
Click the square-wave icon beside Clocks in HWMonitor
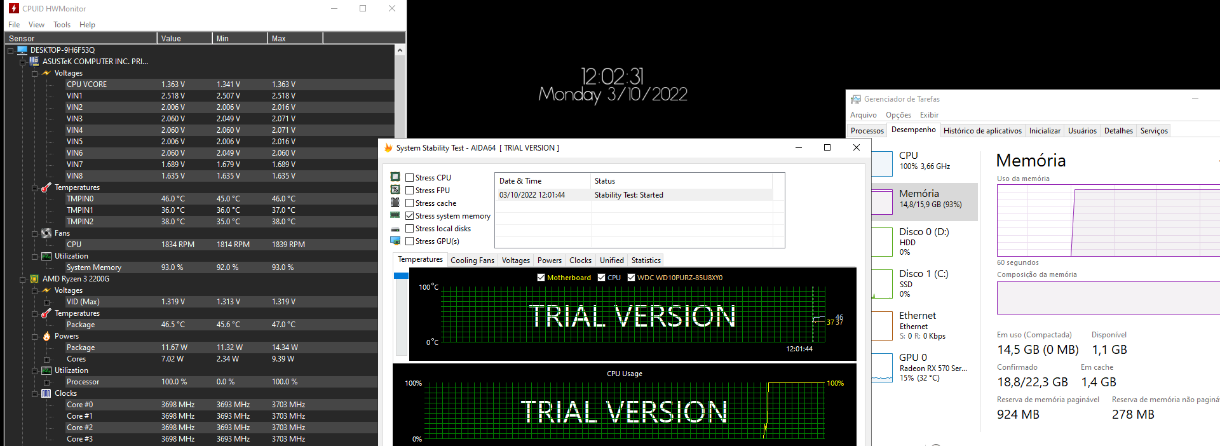(46, 393)
